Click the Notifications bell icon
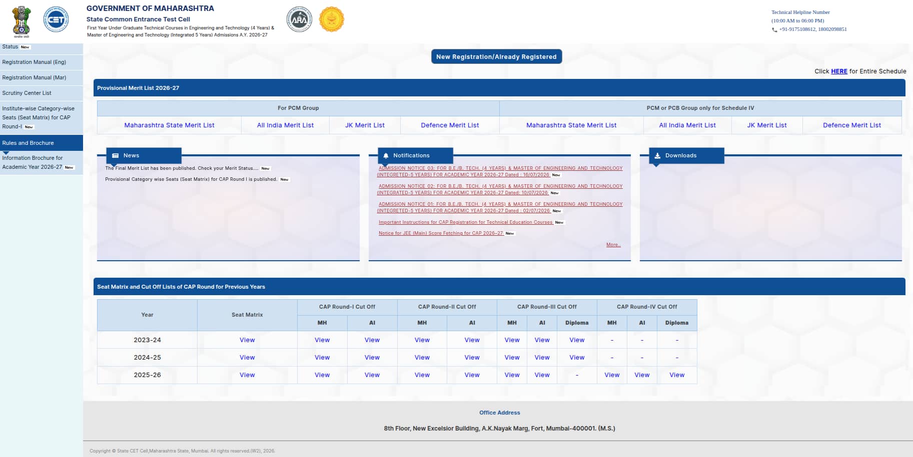This screenshot has height=457, width=913. (x=386, y=156)
